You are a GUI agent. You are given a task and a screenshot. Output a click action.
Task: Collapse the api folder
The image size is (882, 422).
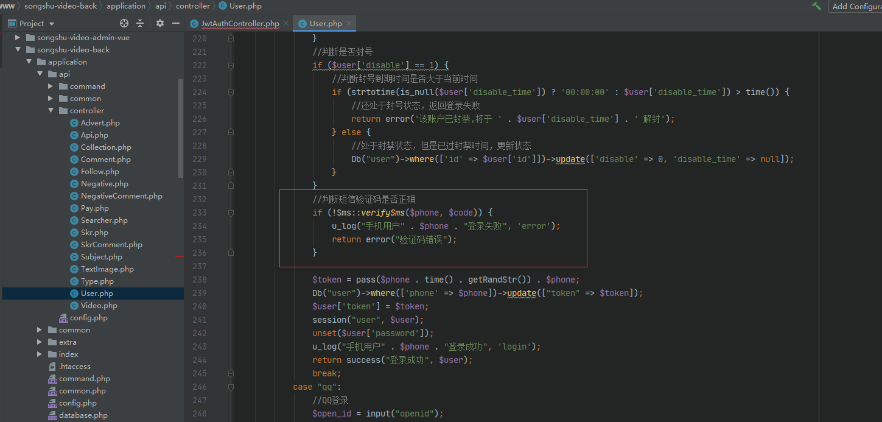40,74
